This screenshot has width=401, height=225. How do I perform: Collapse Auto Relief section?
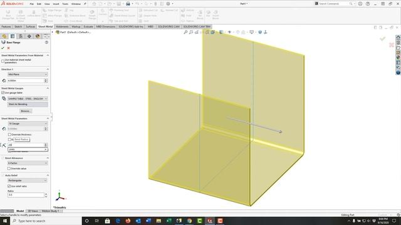pyautogui.click(x=48, y=176)
